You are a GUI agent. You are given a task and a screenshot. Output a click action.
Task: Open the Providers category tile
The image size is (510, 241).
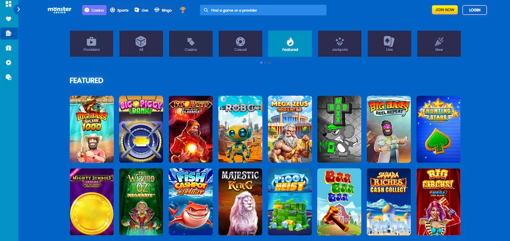[92, 44]
